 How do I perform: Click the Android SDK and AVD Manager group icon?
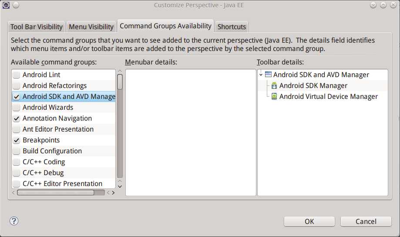click(268, 74)
